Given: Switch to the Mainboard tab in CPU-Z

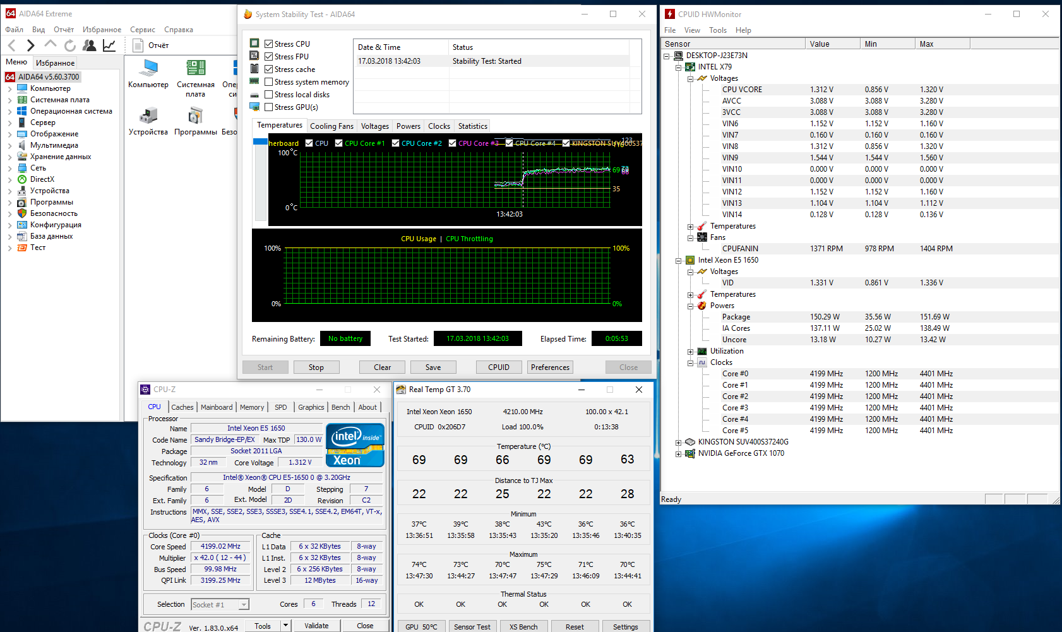Looking at the screenshot, I should [x=217, y=407].
